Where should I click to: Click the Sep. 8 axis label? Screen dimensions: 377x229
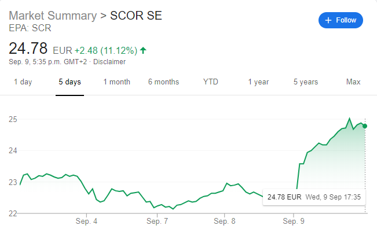click(x=225, y=221)
